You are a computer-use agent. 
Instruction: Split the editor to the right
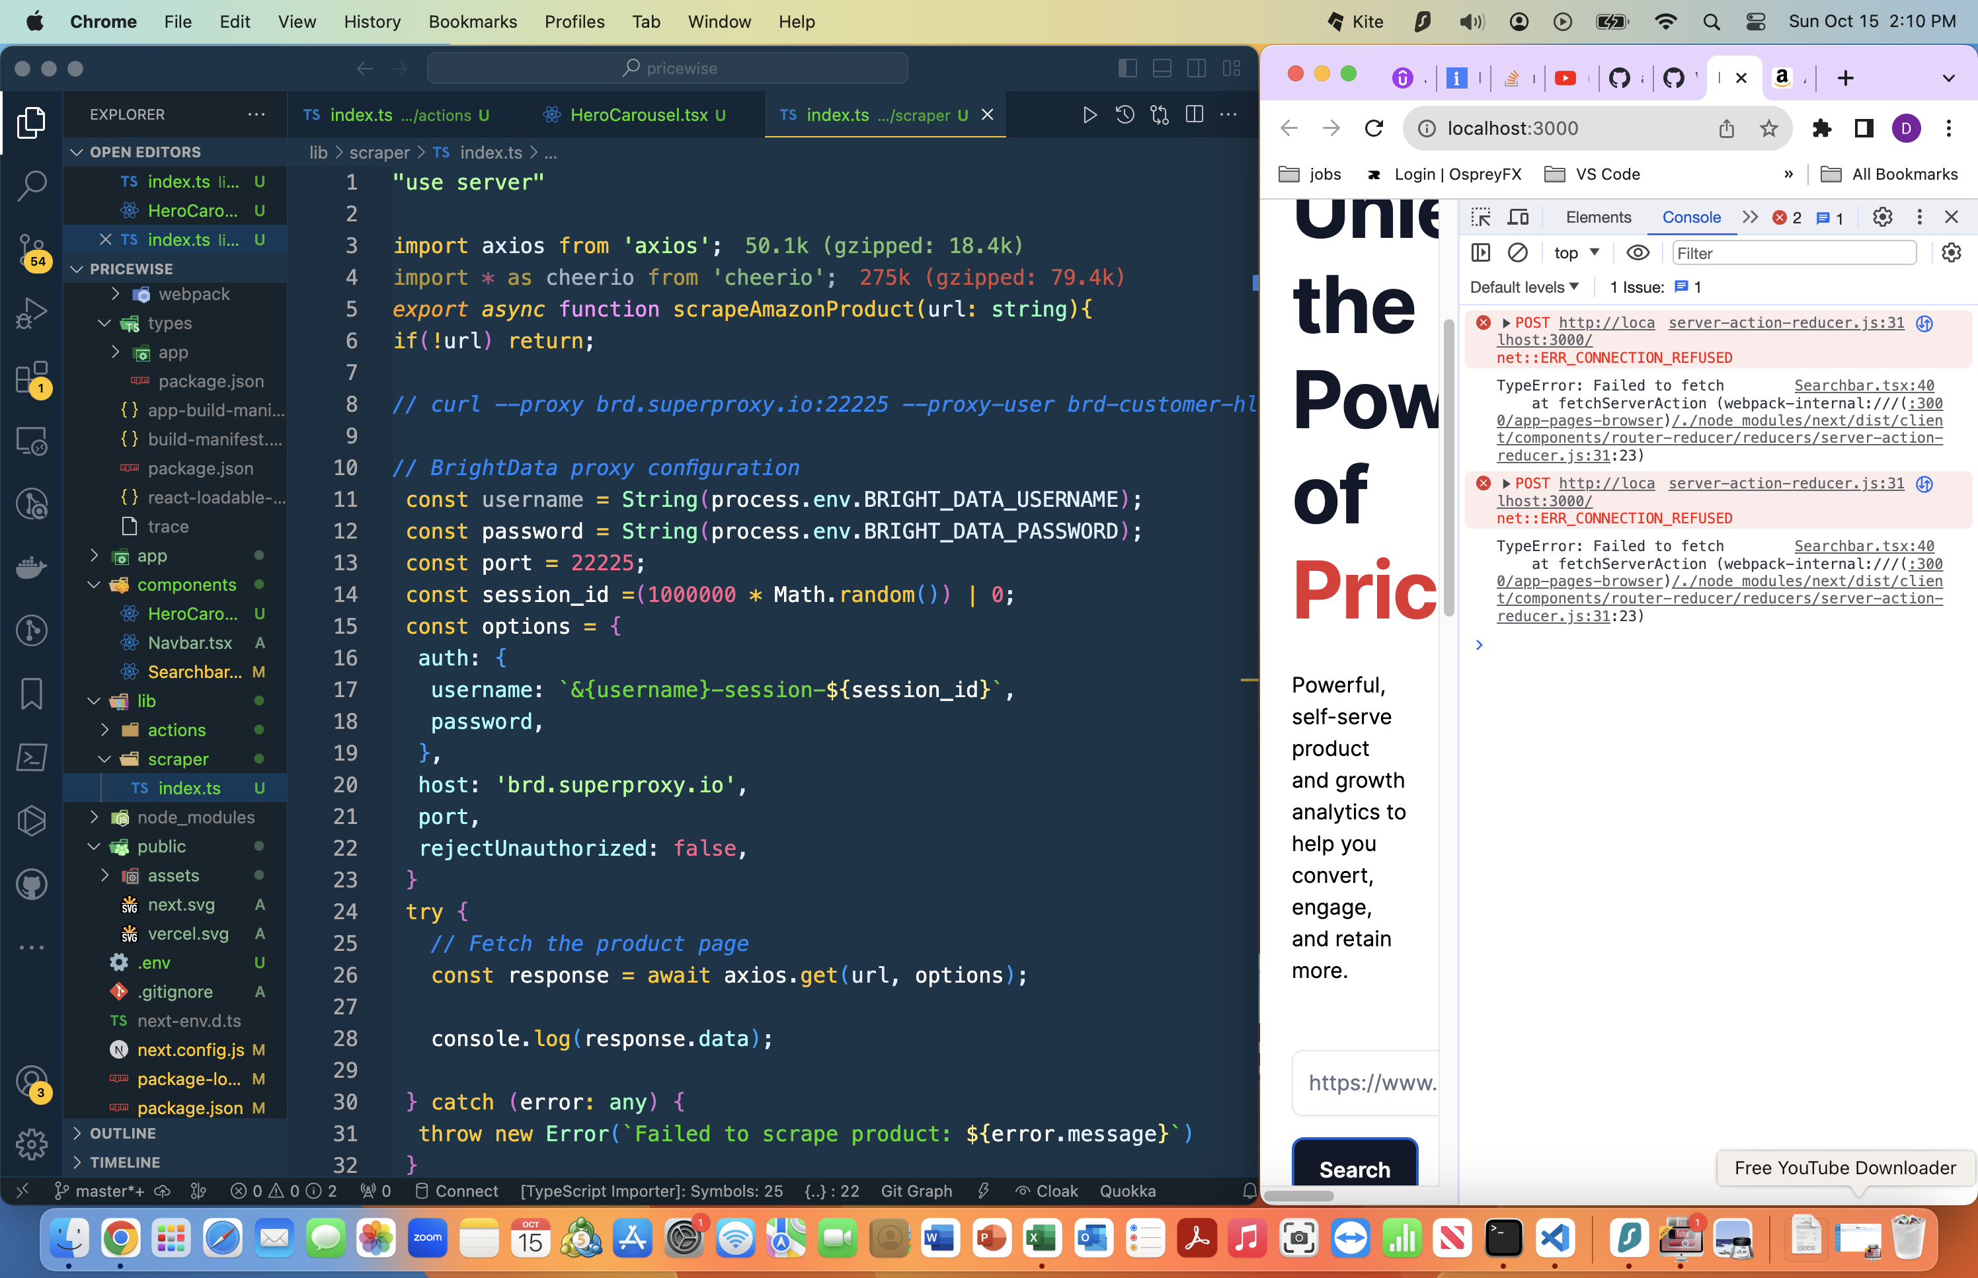click(x=1195, y=116)
